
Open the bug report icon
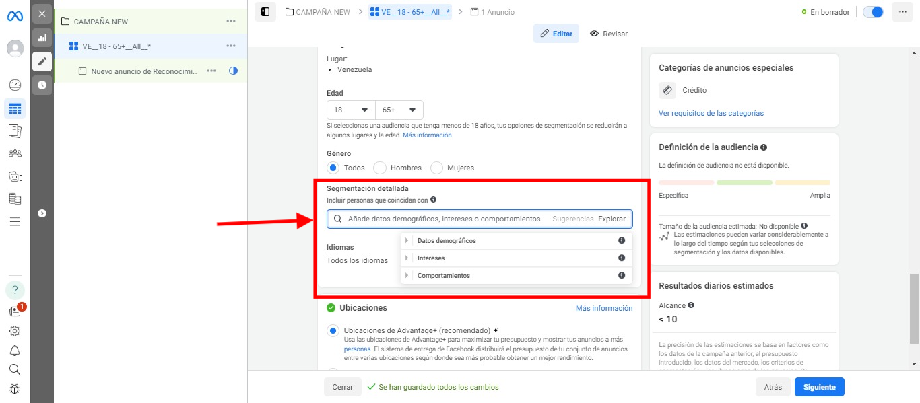pyautogui.click(x=15, y=389)
